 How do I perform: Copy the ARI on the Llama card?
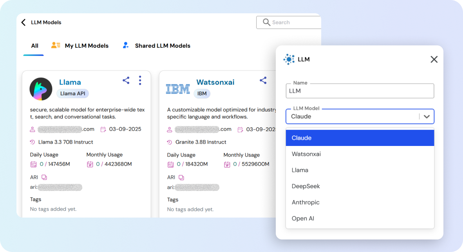click(x=44, y=177)
